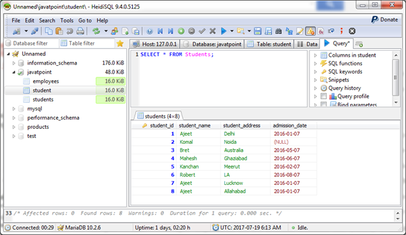Toggle the Query profile checkbox
The image size is (406, 235).
[x=323, y=96]
